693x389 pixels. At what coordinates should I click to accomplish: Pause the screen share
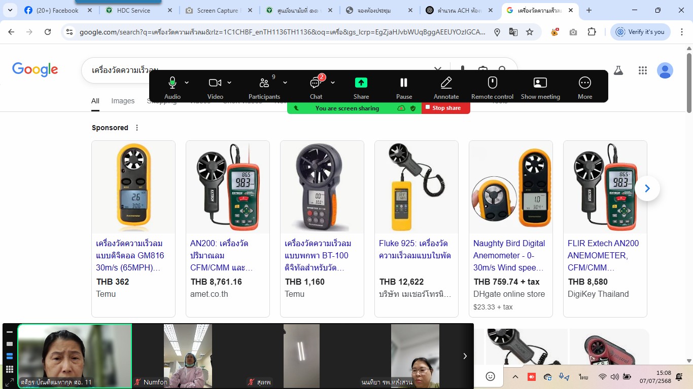(404, 83)
